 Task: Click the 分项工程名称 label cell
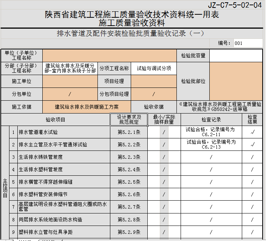114,68
